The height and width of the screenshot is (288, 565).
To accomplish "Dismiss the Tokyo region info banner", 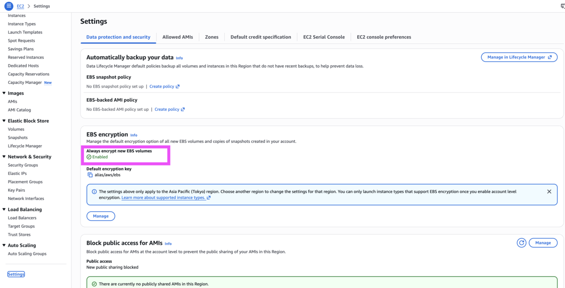I will click(x=549, y=192).
